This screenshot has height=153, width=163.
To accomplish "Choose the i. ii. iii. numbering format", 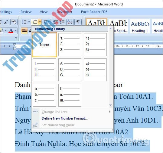I will pyautogui.click(x=70, y=95).
